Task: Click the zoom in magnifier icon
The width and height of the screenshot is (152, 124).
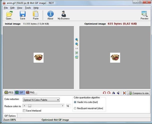Action: point(77,40)
